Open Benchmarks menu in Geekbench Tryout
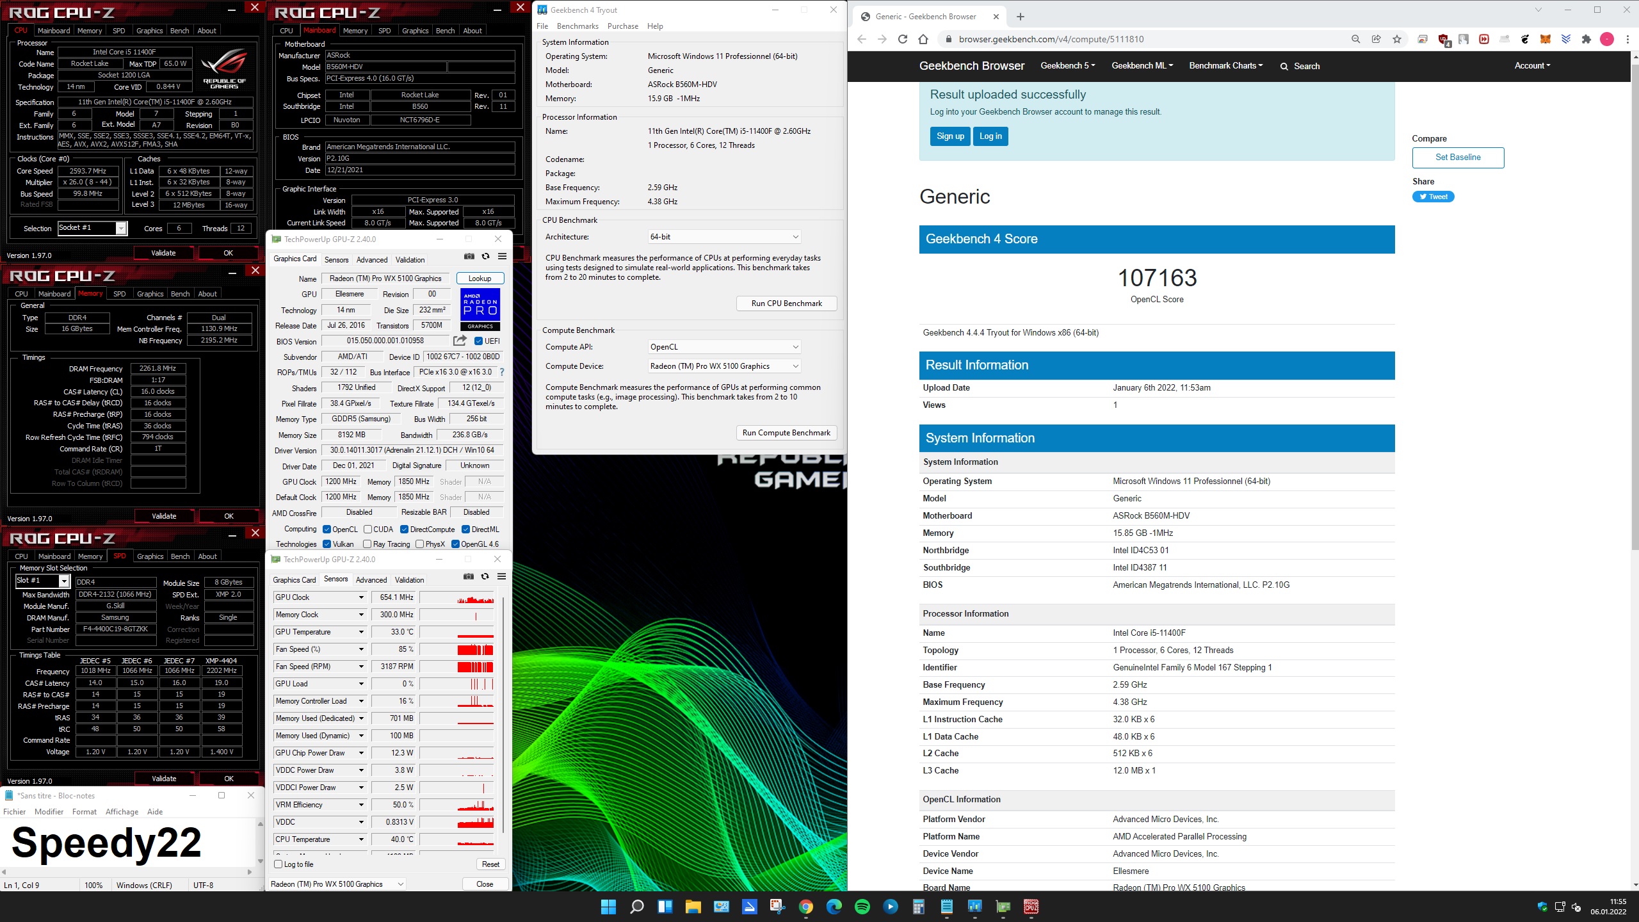The height and width of the screenshot is (922, 1639). 577,26
